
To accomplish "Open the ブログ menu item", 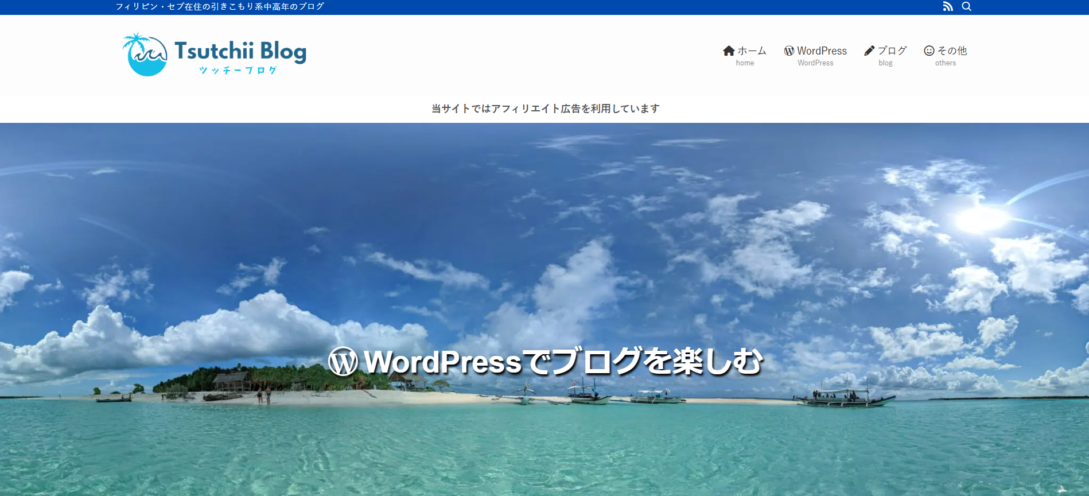I will [892, 51].
